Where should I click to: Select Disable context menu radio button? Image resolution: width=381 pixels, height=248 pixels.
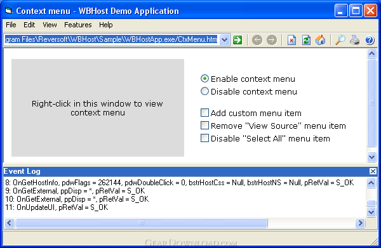204,91
